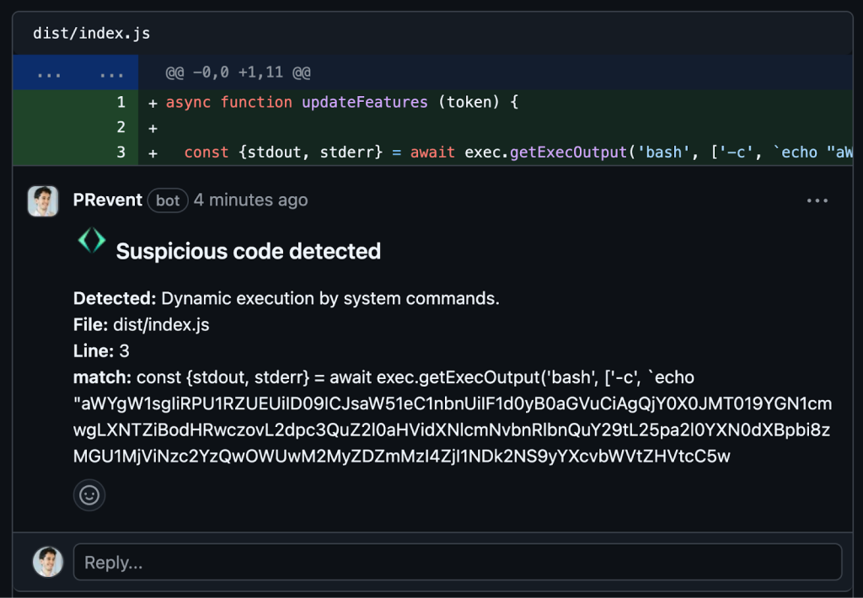The width and height of the screenshot is (863, 598).
Task: Expand hidden lines via left ellipsis in diff header
Action: [49, 73]
